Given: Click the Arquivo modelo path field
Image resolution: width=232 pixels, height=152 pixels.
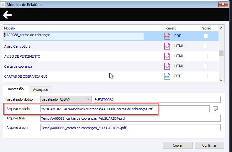Looking at the screenshot, I should click(125, 109).
